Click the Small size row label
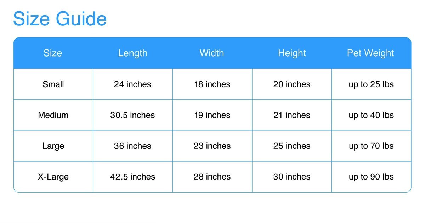 click(53, 84)
